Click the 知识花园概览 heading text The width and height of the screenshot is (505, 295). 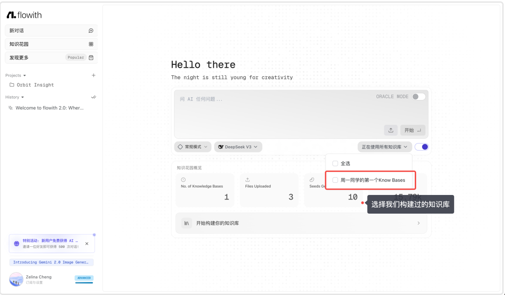189,168
